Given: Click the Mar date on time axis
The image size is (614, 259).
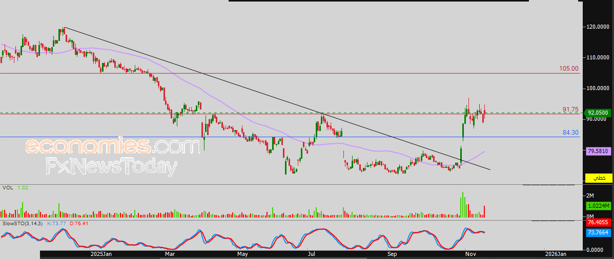Looking at the screenshot, I should pos(170,254).
